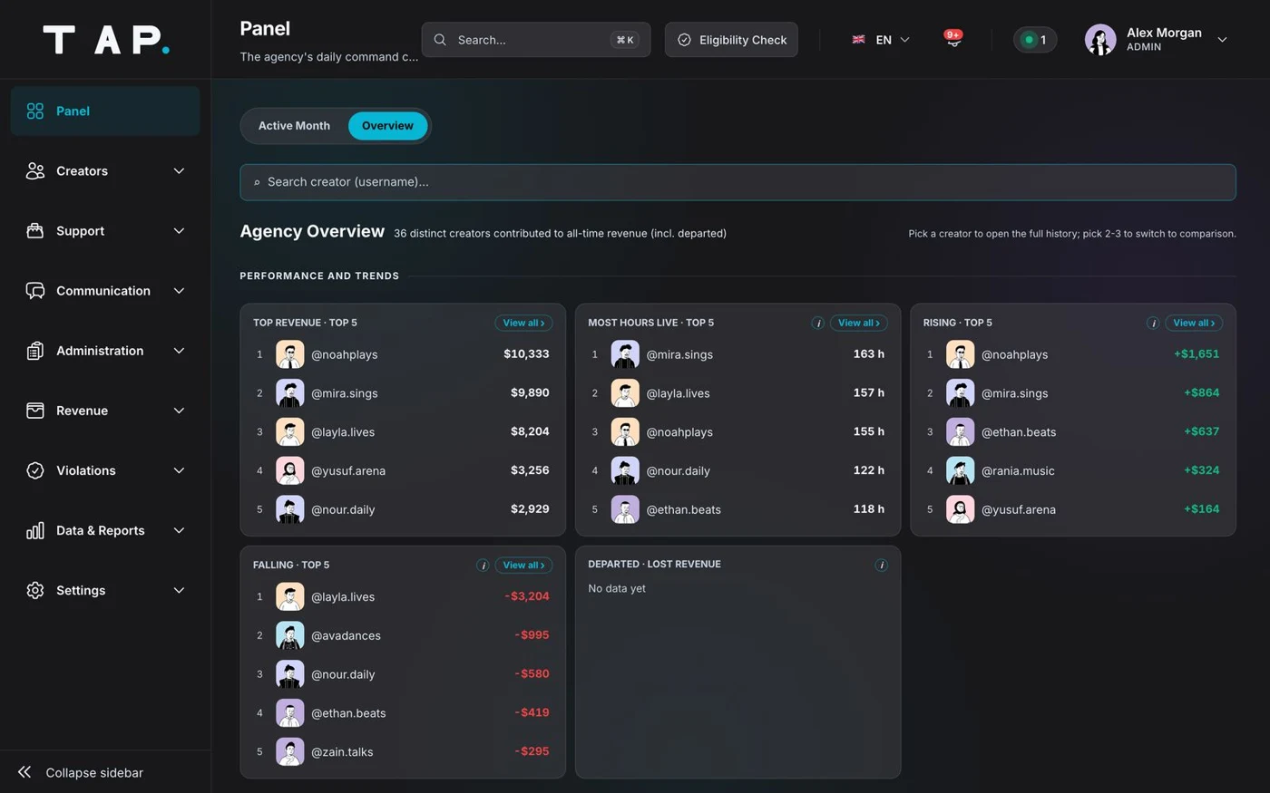Image resolution: width=1270 pixels, height=793 pixels.
Task: Click the Settings gear icon
Action: coord(35,590)
